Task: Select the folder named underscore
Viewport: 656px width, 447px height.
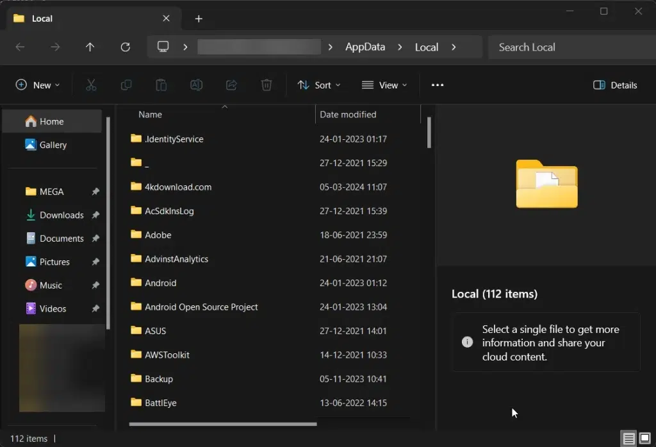Action: [x=139, y=162]
